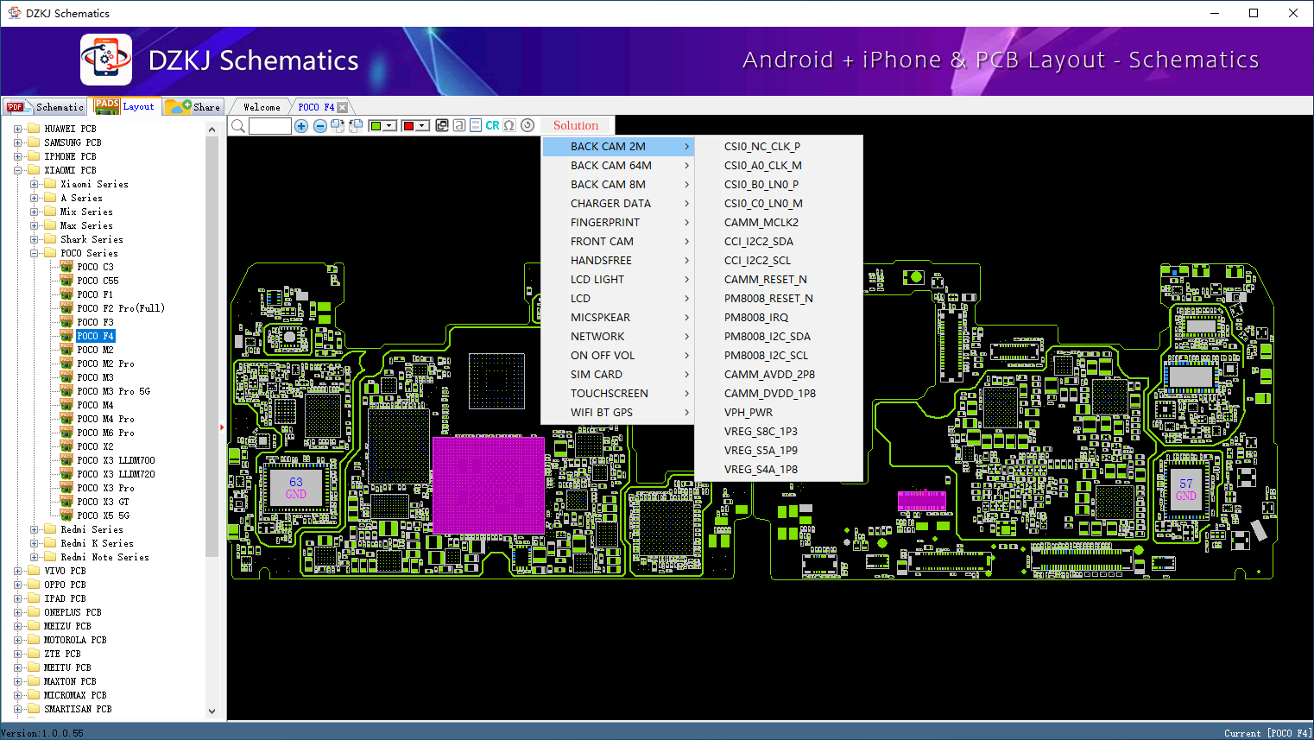Click the overlapping squares layer icon
Viewport: 1314px width, 740px height.
[x=442, y=125]
